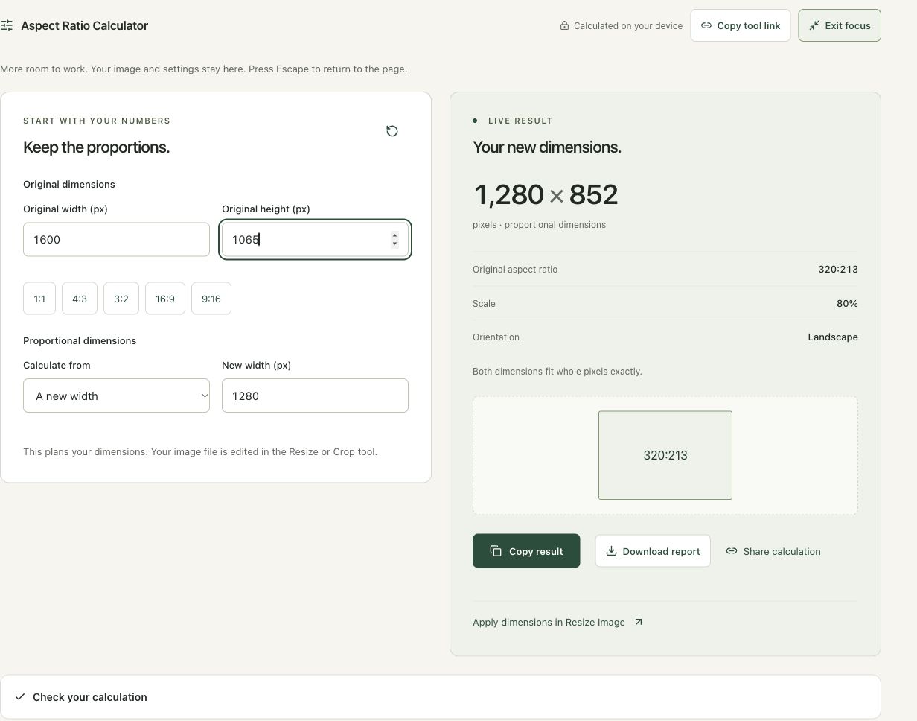Reset the calculator with the circular arrow icon
Viewport: 917px width, 721px height.
(392, 131)
